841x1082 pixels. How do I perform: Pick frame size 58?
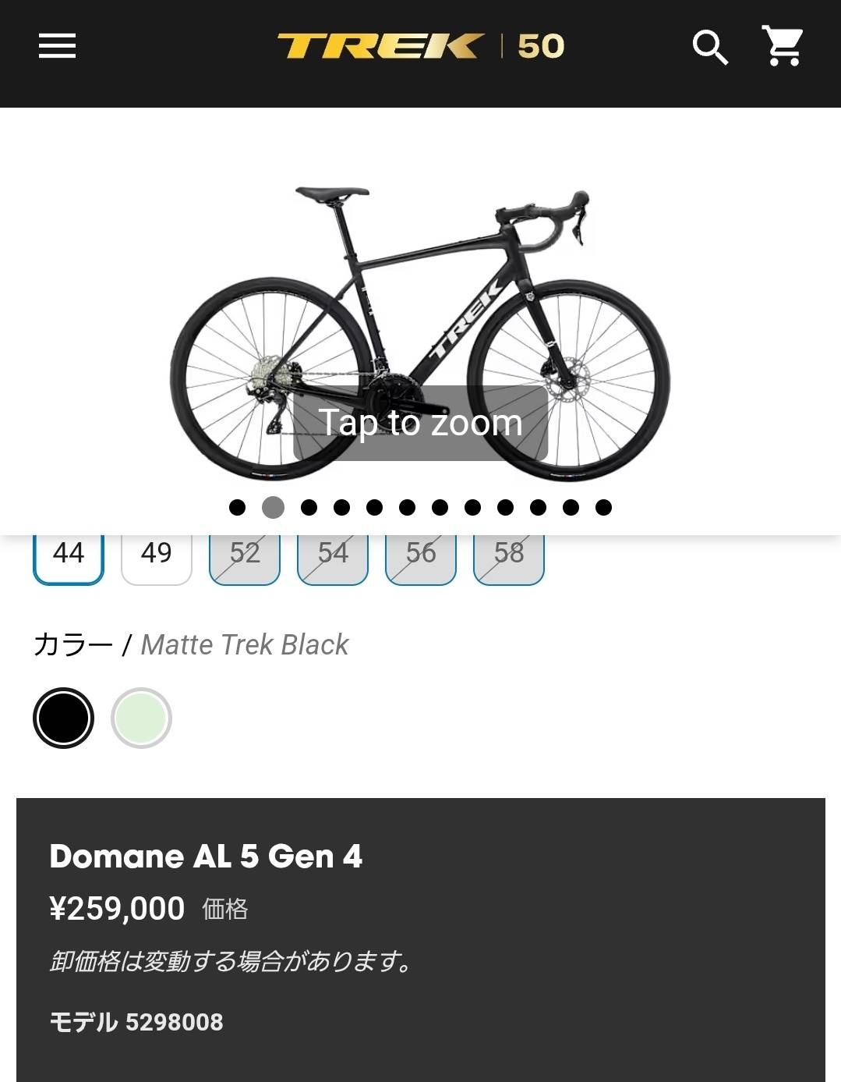509,553
